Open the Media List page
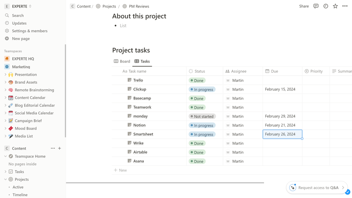The image size is (352, 198). [x=24, y=136]
